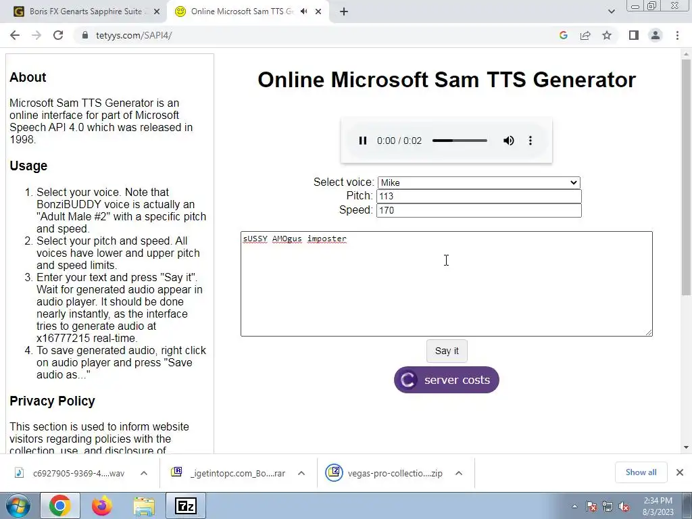Open 7-Zip from the taskbar
This screenshot has width=692, height=519.
[x=185, y=505]
